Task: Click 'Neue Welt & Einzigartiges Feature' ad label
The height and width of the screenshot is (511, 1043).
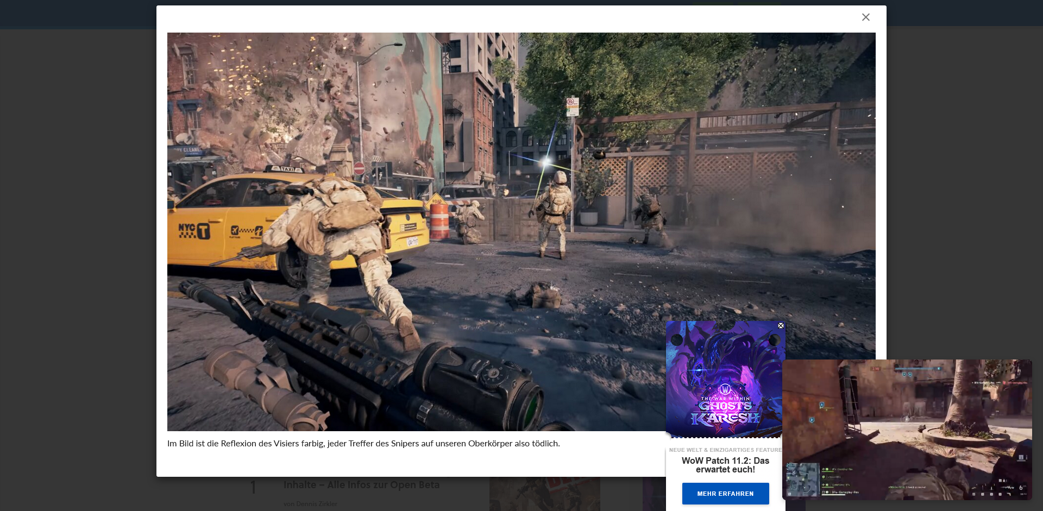Action: pyautogui.click(x=725, y=450)
